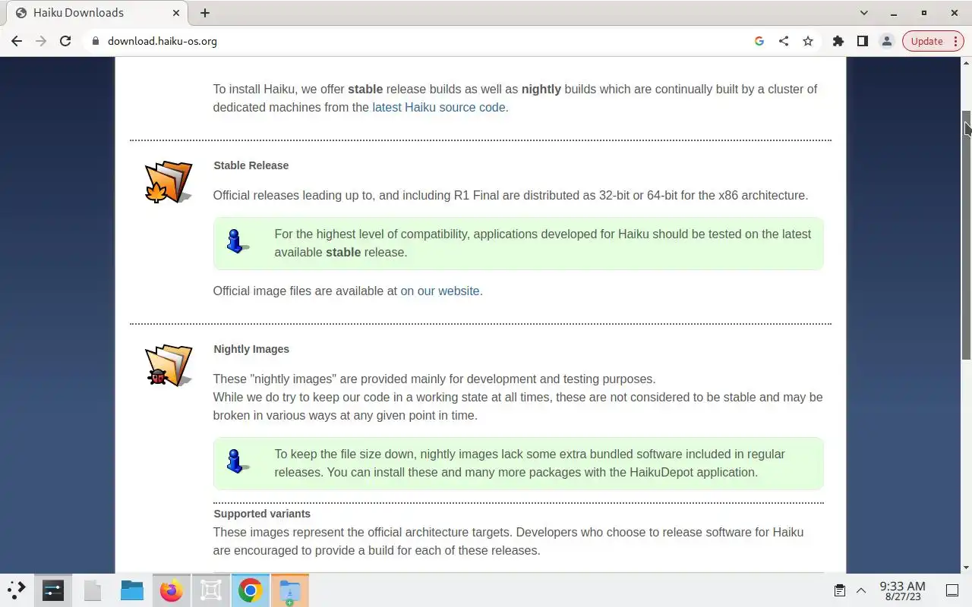Open the taskbar application launcher
Image resolution: width=972 pixels, height=607 pixels.
point(17,590)
